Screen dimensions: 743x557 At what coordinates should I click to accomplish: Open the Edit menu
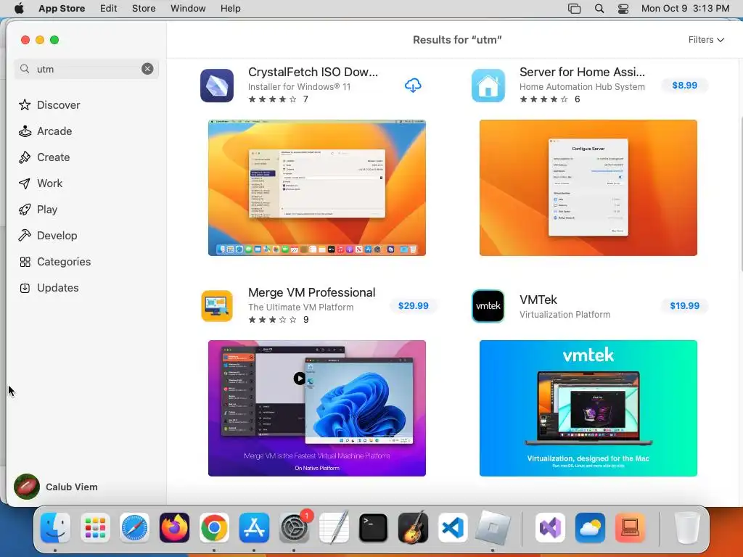109,9
